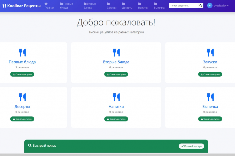Go to Закуски in the navbar
The height and width of the screenshot is (156, 235).
(x=111, y=6)
